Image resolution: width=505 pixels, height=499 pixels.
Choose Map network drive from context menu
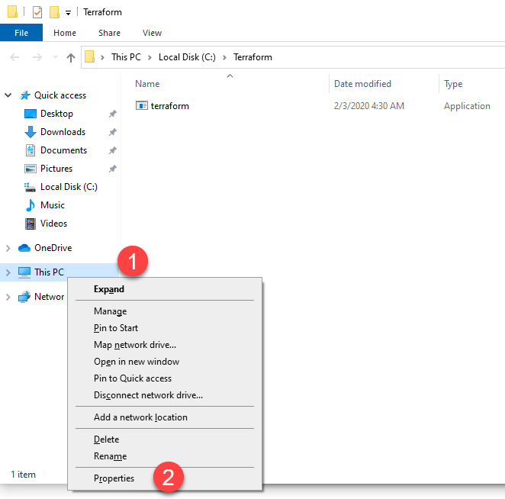point(134,345)
